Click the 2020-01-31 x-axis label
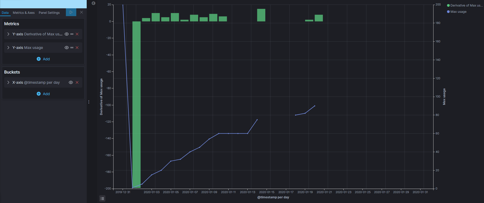 [420, 192]
